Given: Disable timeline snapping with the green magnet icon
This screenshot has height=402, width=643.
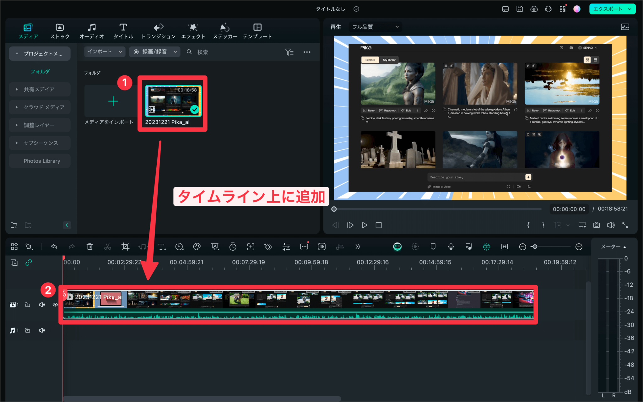Looking at the screenshot, I should [x=486, y=247].
